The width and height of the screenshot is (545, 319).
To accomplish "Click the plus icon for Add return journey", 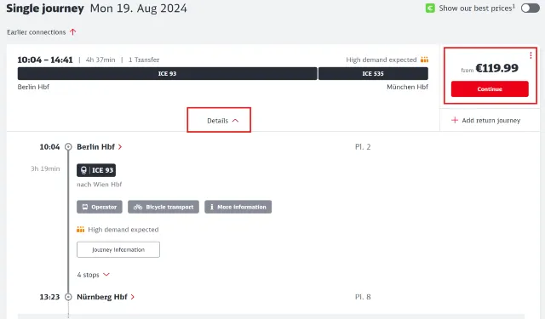I will [454, 120].
